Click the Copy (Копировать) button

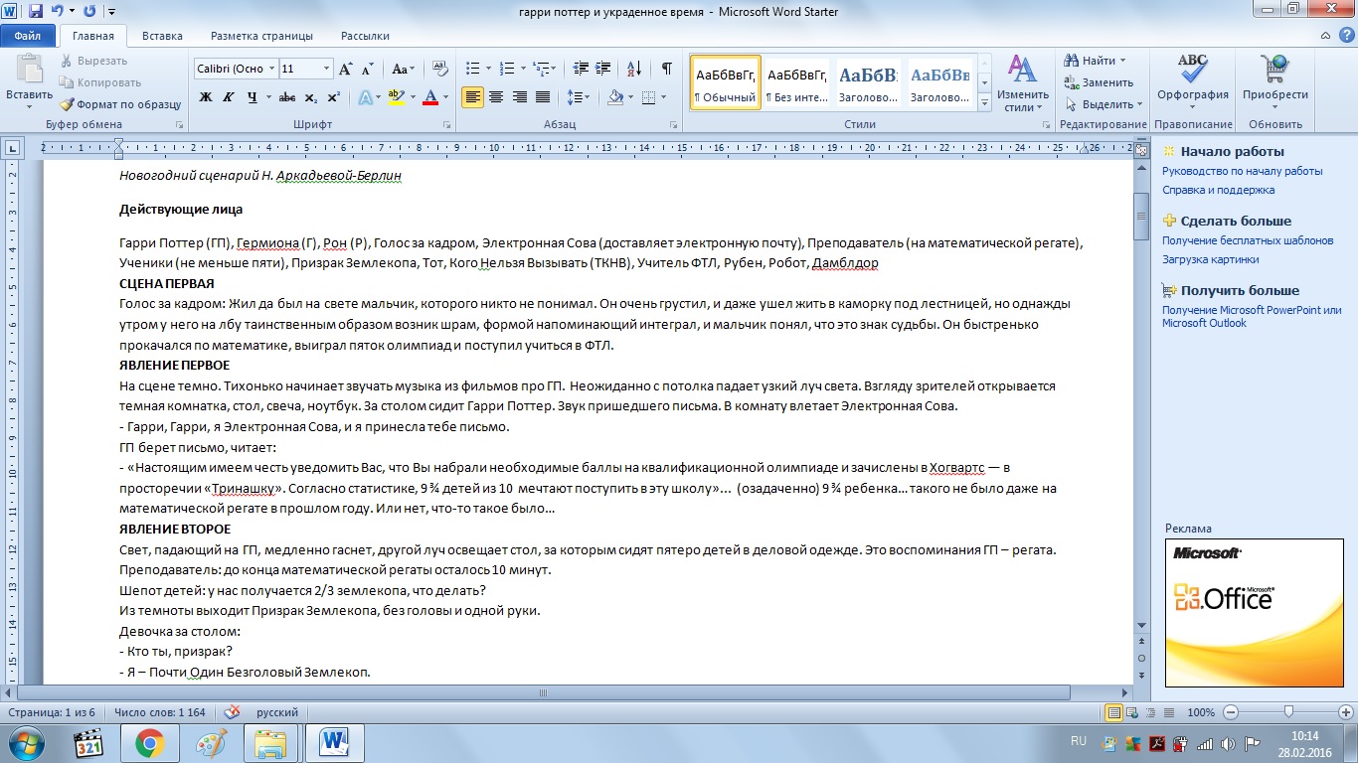99,82
